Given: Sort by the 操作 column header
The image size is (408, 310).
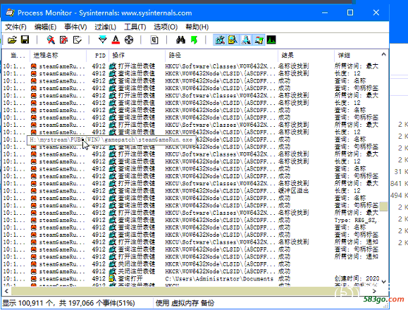Looking at the screenshot, I should tap(137, 55).
